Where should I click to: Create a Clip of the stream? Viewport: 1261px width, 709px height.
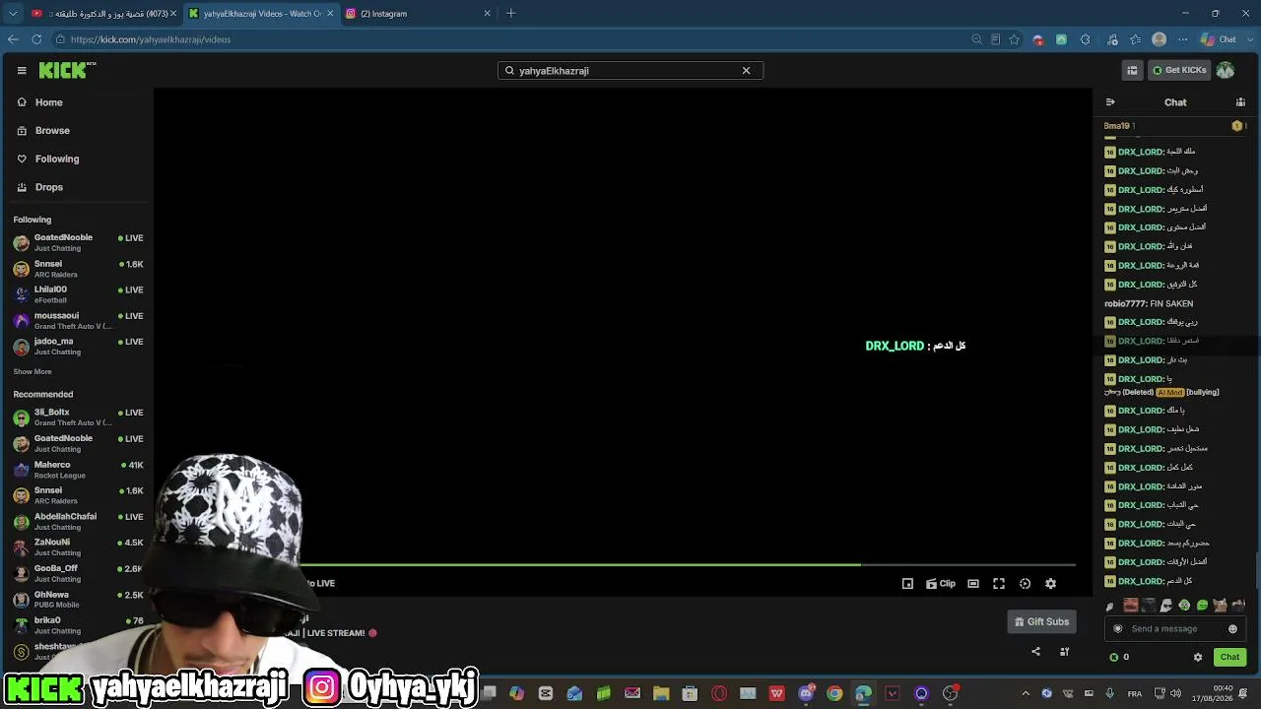941,584
